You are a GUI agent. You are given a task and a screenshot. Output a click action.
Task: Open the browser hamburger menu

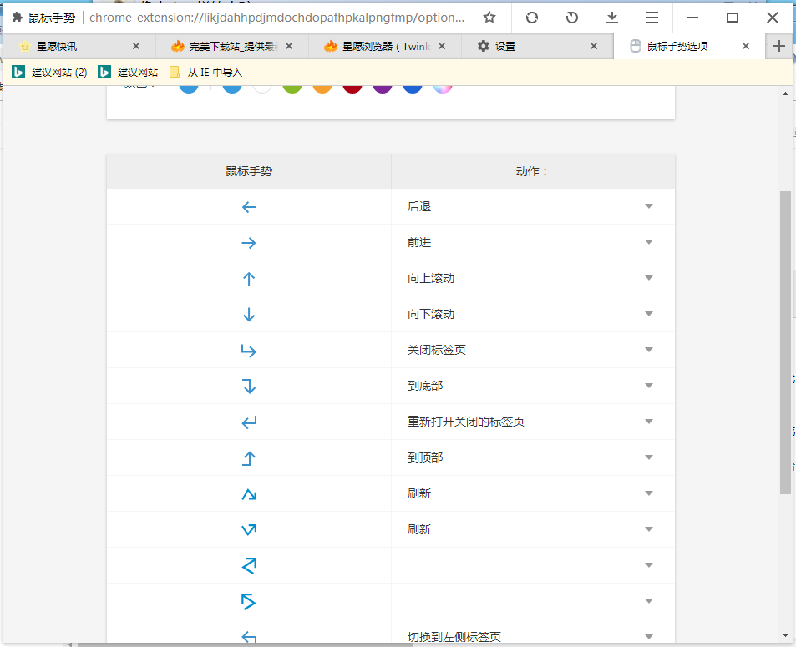point(652,17)
